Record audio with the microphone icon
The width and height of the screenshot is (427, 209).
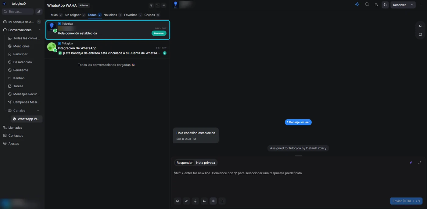[x=195, y=201]
